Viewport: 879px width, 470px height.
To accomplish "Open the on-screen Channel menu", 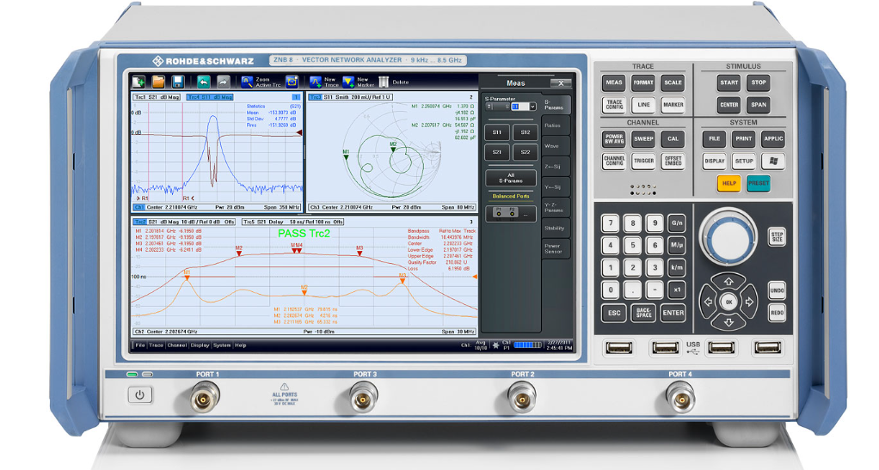I will click(x=176, y=345).
